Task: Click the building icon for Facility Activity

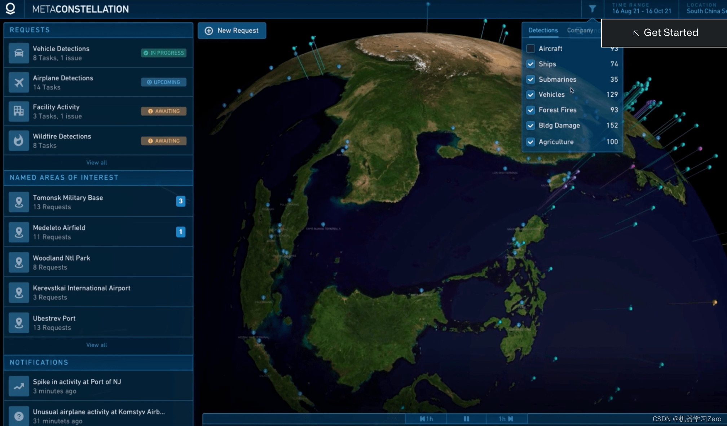Action: (19, 111)
